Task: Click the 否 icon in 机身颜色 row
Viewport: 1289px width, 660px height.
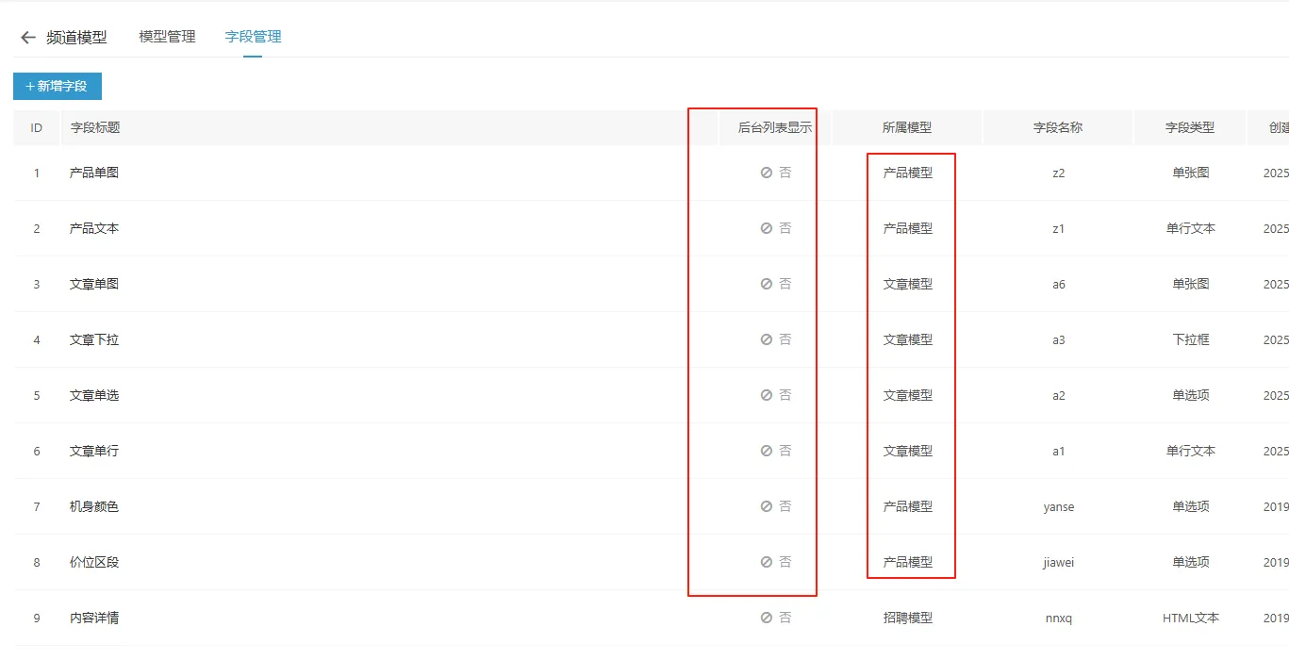Action: tap(768, 506)
